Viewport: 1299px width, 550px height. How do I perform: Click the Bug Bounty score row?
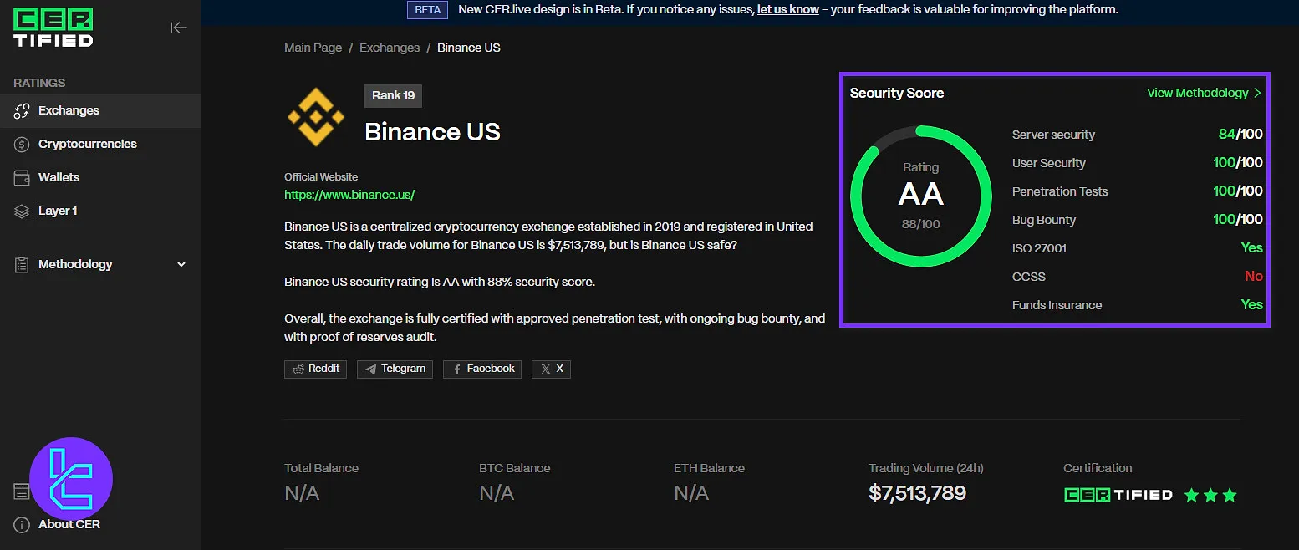tap(1137, 220)
